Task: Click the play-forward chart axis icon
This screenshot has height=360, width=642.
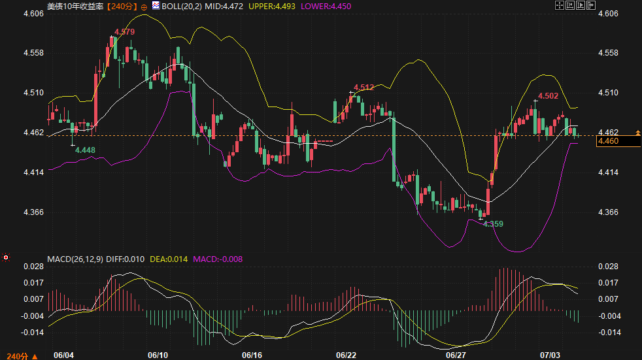Action: coord(581,5)
